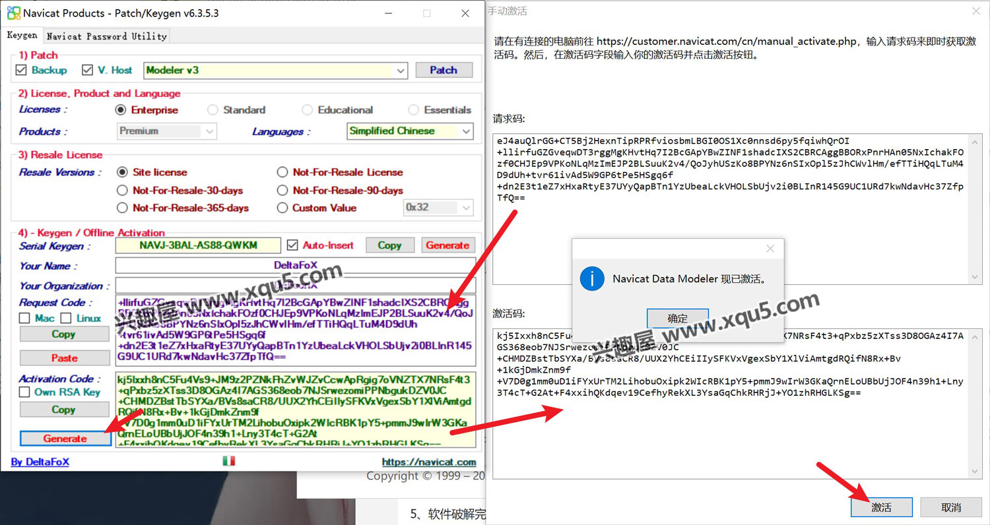This screenshot has width=990, height=525.
Task: Switch to the Keygen tab
Action: (x=22, y=36)
